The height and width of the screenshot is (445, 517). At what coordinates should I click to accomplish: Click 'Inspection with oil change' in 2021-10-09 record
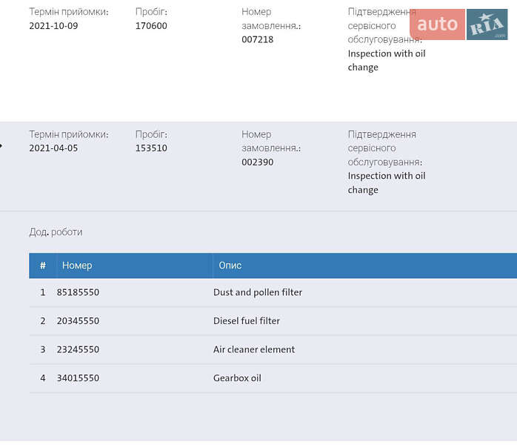(387, 60)
